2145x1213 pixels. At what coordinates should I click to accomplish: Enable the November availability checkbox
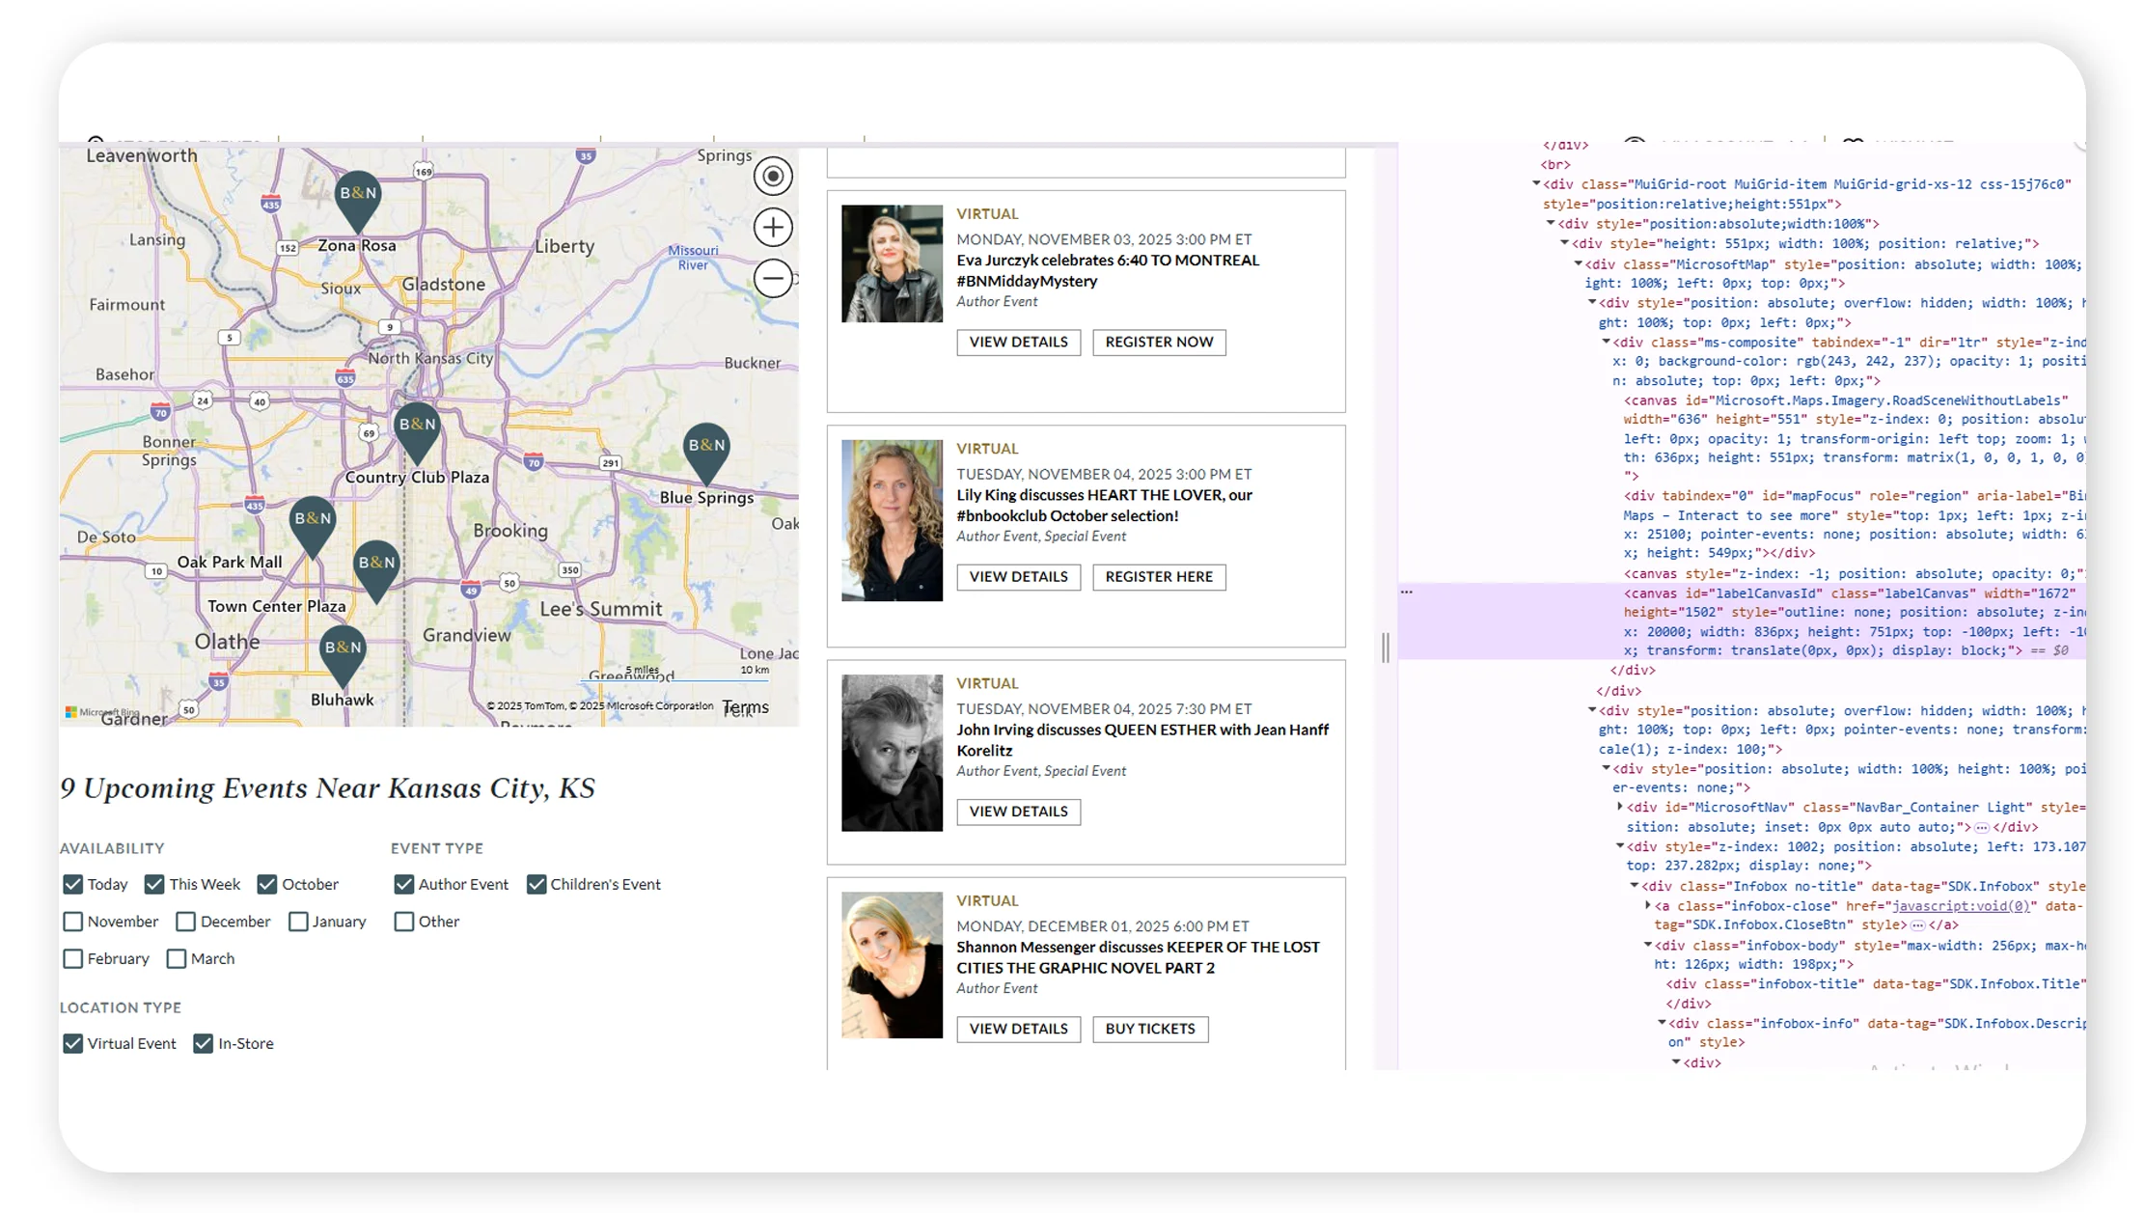coord(73,922)
